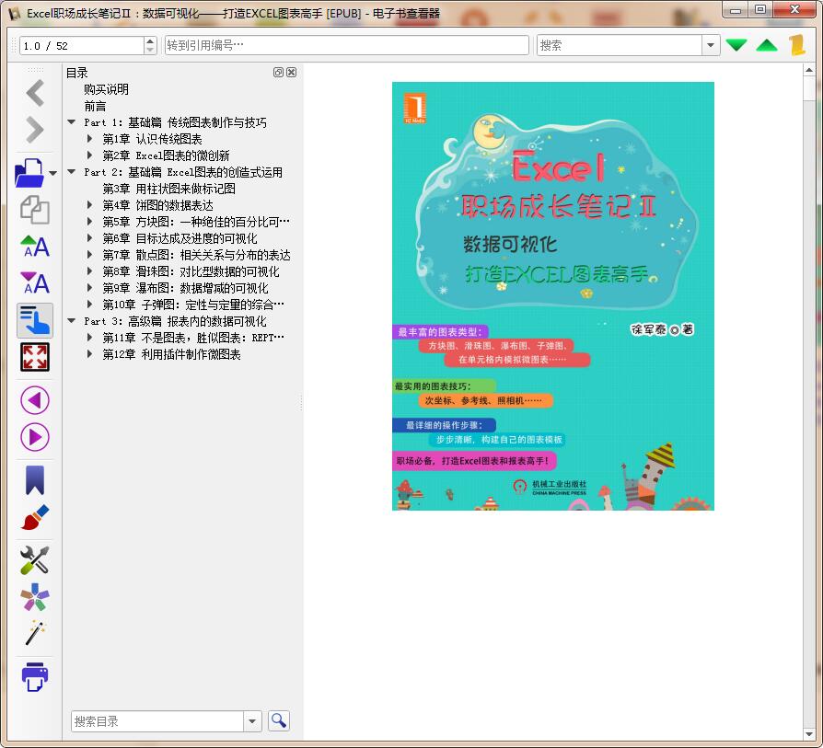Expand 第5章 方块图 chapter
Image resolution: width=823 pixels, height=748 pixels.
[89, 222]
